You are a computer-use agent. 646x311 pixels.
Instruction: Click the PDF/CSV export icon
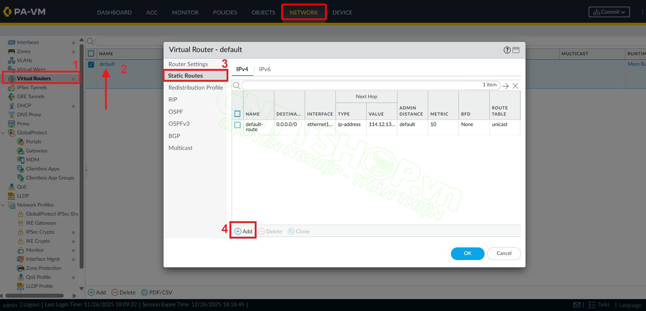(x=144, y=292)
